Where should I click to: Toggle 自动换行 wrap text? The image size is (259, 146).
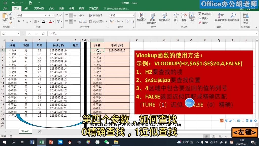point(96,15)
